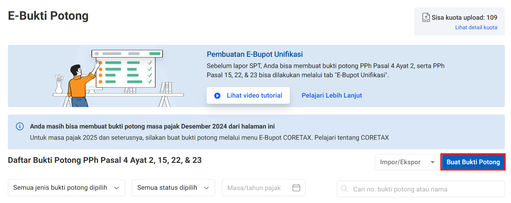Click the Cari no. bukti potong atau nama field
This screenshot has width=511, height=203.
(423, 189)
